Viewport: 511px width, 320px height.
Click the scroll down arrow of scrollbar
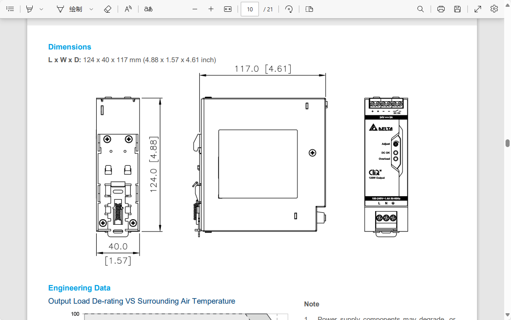point(507,315)
